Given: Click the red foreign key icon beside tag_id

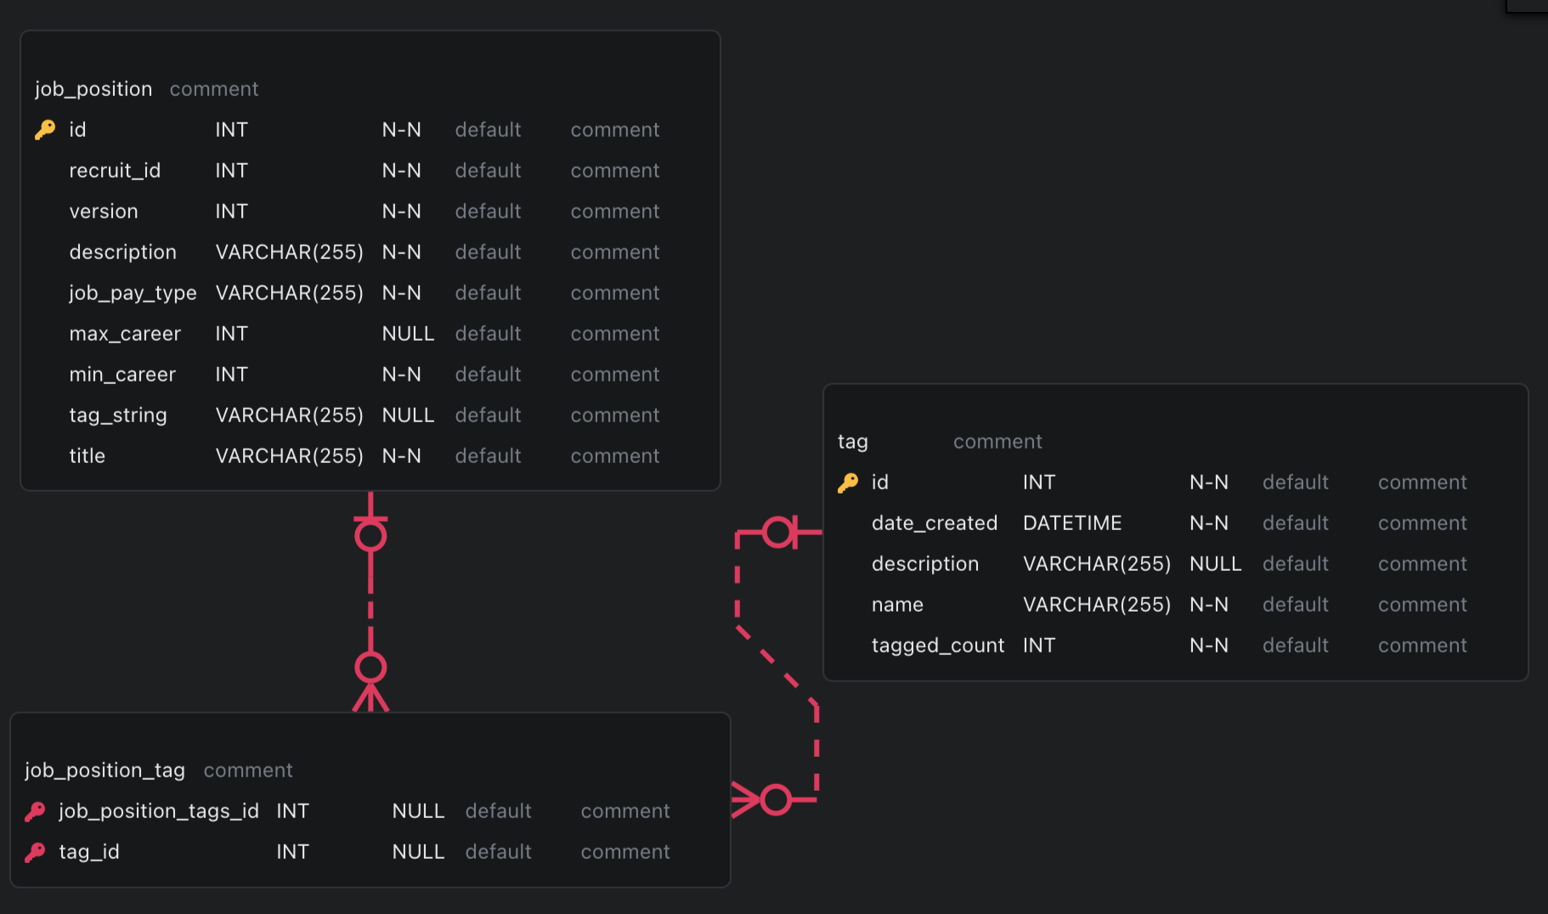Looking at the screenshot, I should pyautogui.click(x=35, y=852).
